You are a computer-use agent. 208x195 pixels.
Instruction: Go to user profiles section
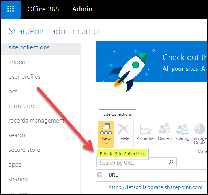click(24, 77)
